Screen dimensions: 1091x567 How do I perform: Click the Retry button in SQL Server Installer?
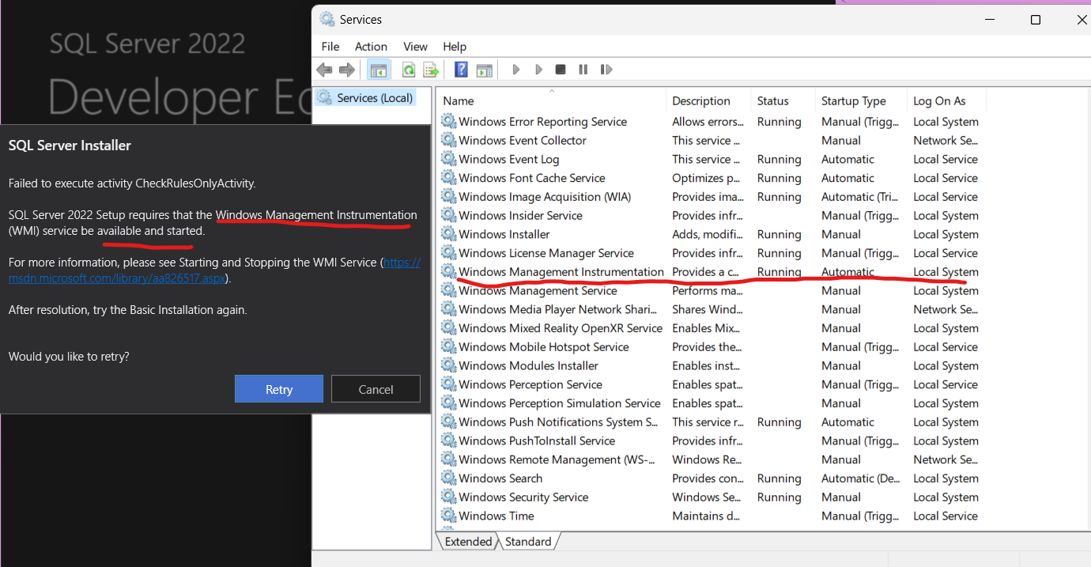tap(278, 388)
